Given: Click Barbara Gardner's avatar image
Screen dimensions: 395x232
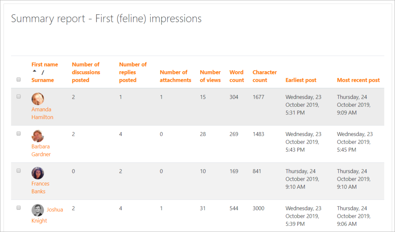Looking at the screenshot, I should click(x=38, y=136).
